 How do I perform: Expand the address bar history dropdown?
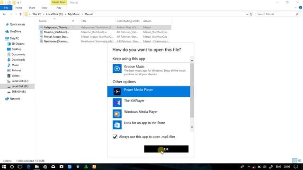247,14
